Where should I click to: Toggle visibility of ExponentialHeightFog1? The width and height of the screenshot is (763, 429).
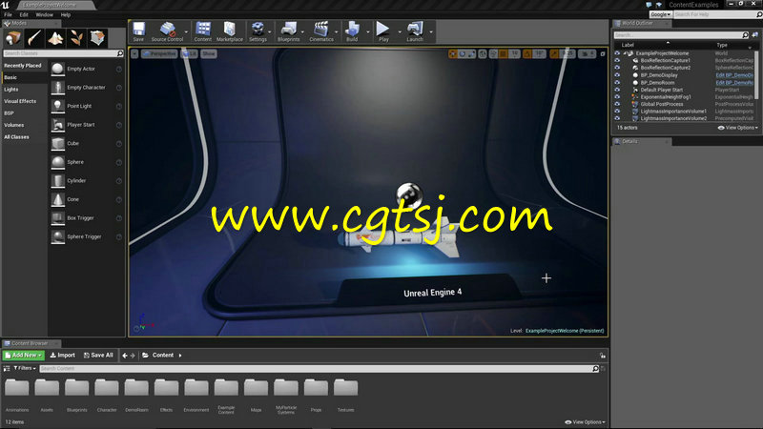[617, 97]
